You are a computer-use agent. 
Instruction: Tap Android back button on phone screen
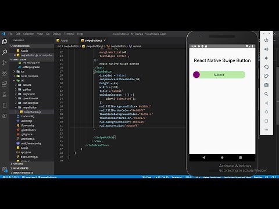pos(203,157)
